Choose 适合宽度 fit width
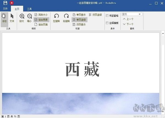Screen dimensions: 165x118 [41, 20]
